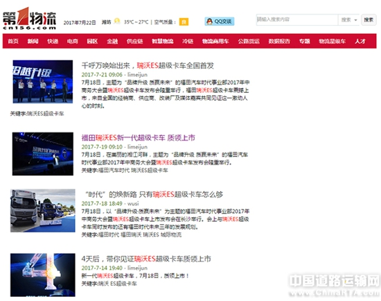Open thumbnail of 千呼万唤始出来 article
The width and height of the screenshot is (381, 301).
click(x=43, y=82)
